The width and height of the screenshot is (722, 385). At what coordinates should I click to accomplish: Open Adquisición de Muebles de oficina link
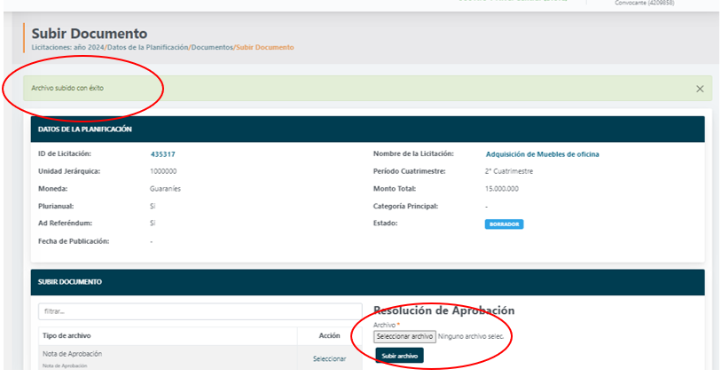click(543, 154)
